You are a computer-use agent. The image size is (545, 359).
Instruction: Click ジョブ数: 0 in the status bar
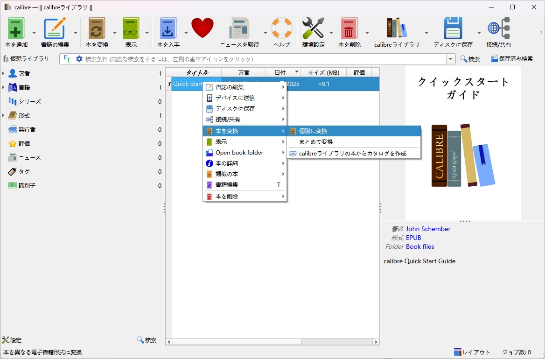coord(517,352)
